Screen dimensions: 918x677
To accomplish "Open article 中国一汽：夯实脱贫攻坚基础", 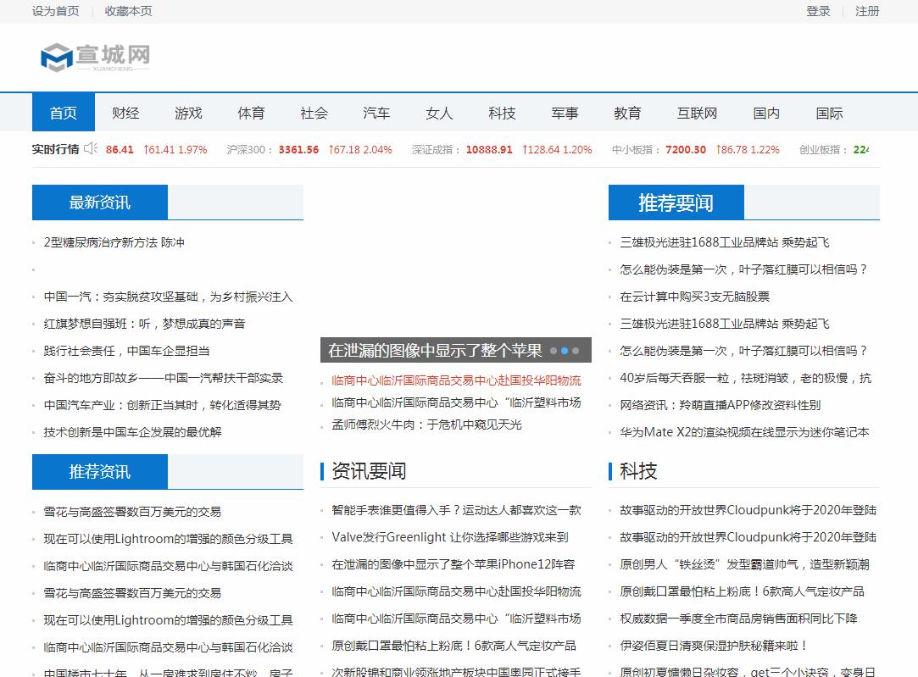I will 168,297.
